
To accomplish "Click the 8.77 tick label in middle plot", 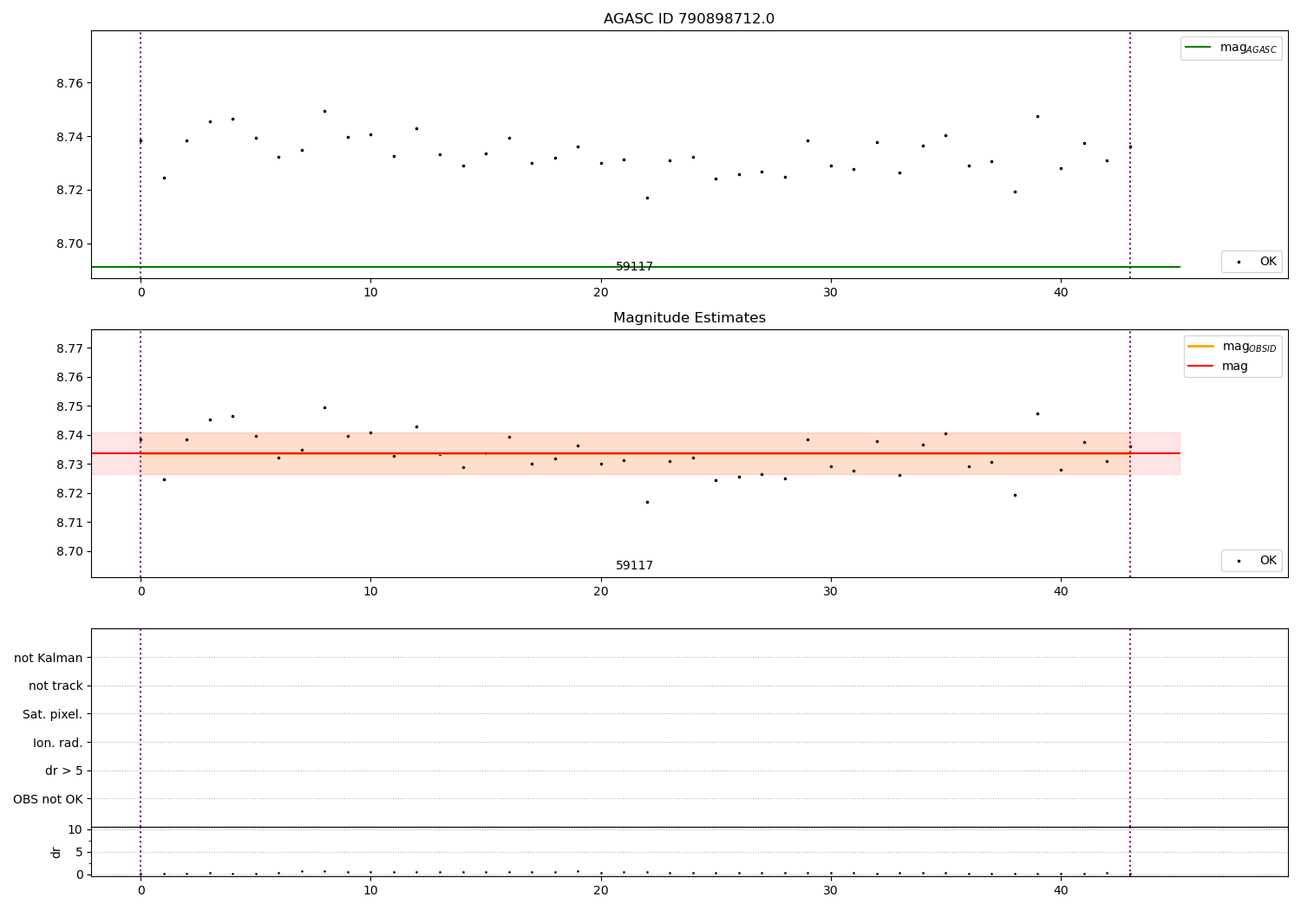I will coord(69,348).
